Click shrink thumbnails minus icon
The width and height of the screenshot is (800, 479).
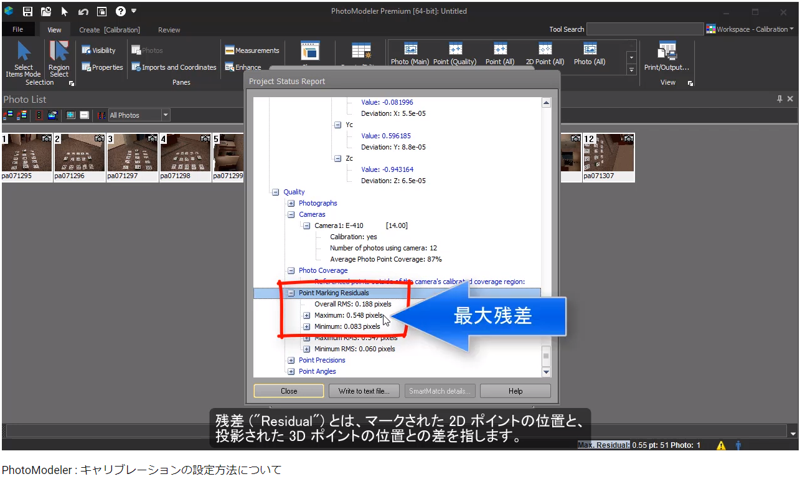click(85, 115)
